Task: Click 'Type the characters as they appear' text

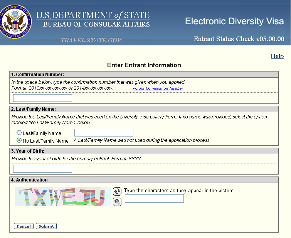Action: [179, 190]
